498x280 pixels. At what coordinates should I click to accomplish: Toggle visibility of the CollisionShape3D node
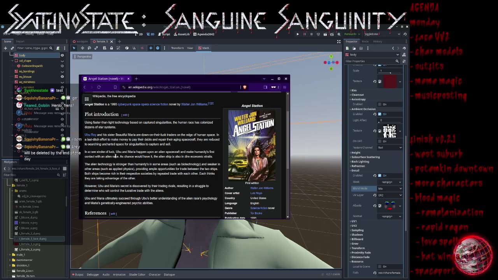[62, 66]
